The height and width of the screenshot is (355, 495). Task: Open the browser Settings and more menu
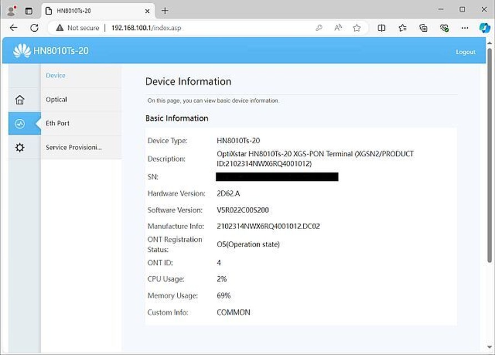(464, 28)
